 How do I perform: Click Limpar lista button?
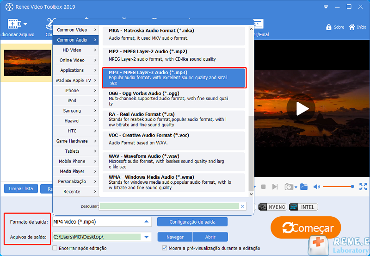click(21, 188)
